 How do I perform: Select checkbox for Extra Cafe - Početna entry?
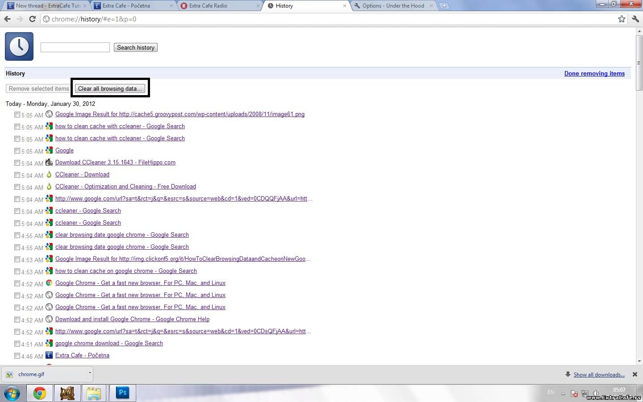17,356
